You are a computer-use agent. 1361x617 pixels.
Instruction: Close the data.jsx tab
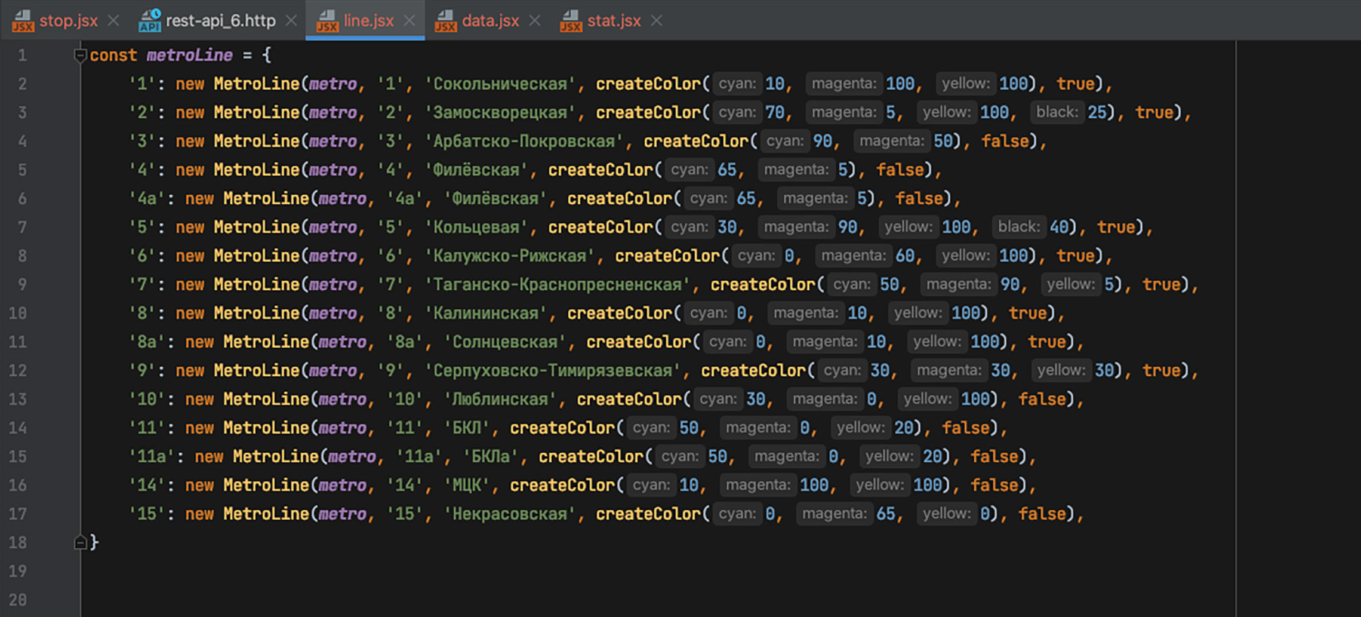[x=535, y=21]
